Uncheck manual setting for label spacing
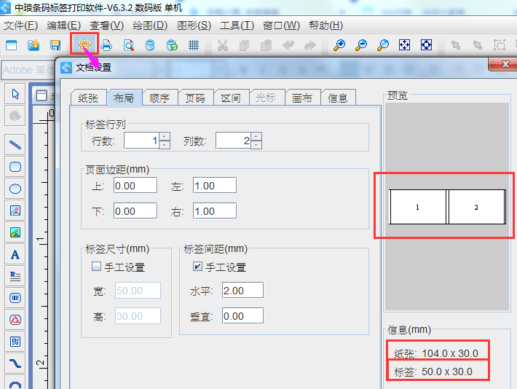Screen dimensions: 517x389 (x=198, y=267)
